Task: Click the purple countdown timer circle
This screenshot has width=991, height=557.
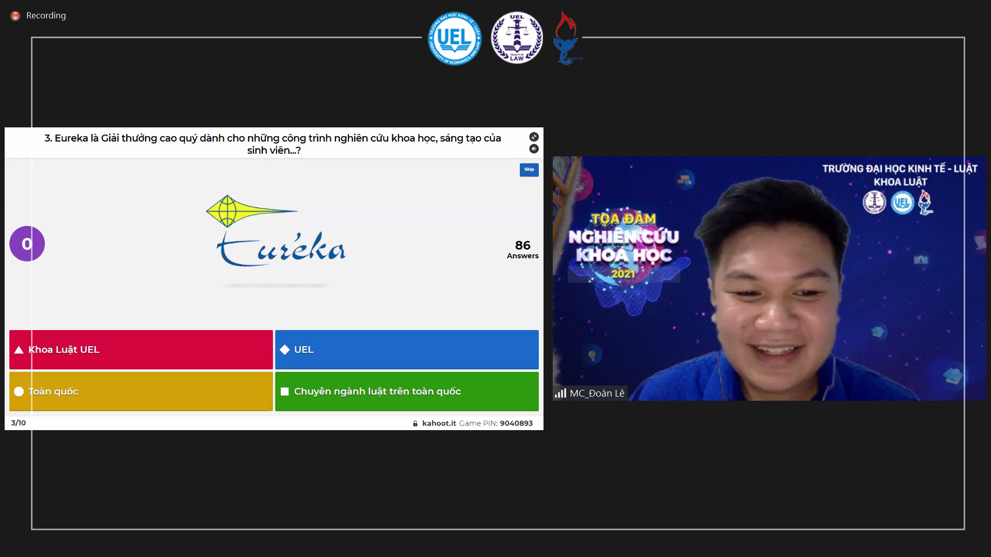Action: pos(27,244)
